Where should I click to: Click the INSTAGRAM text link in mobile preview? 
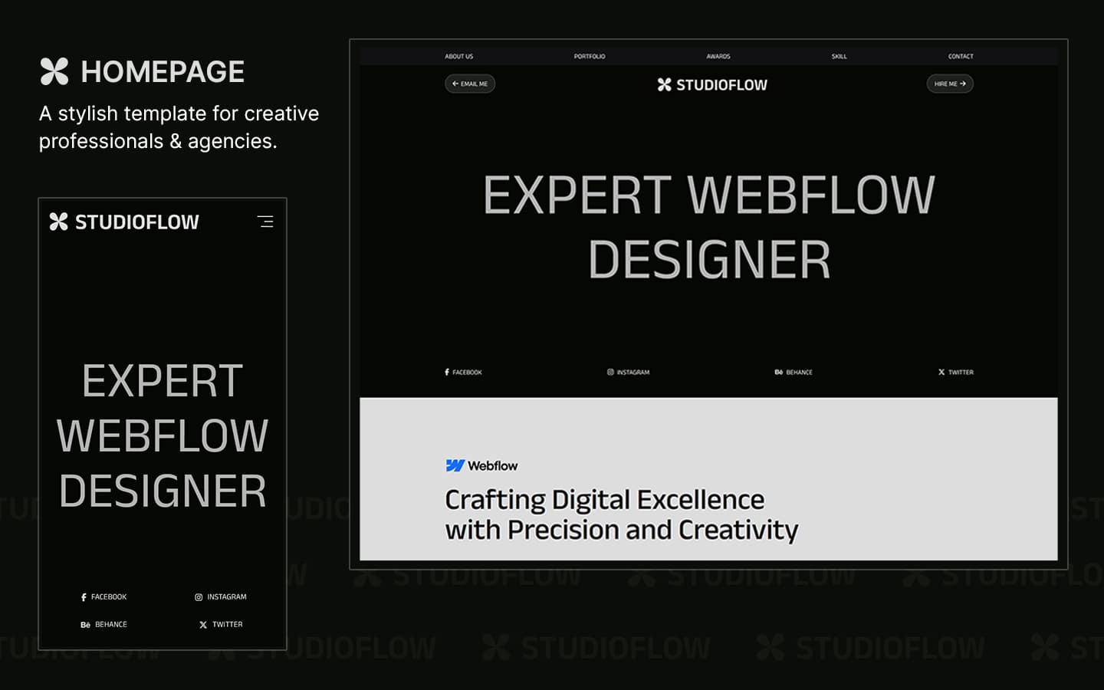pos(227,596)
